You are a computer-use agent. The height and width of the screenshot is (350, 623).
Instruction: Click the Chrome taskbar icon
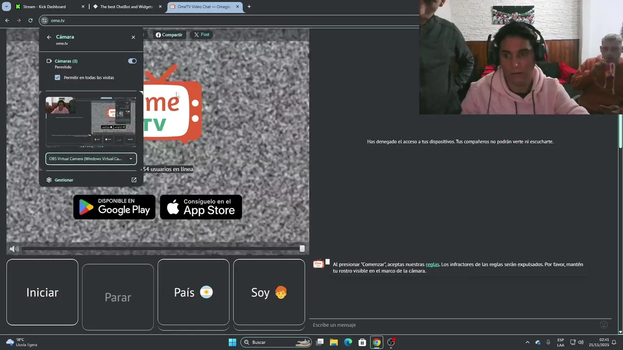[x=376, y=342]
